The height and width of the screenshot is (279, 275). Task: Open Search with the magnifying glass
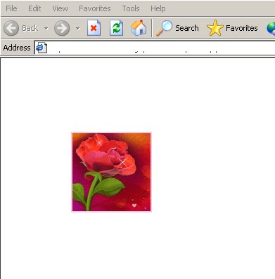(164, 28)
